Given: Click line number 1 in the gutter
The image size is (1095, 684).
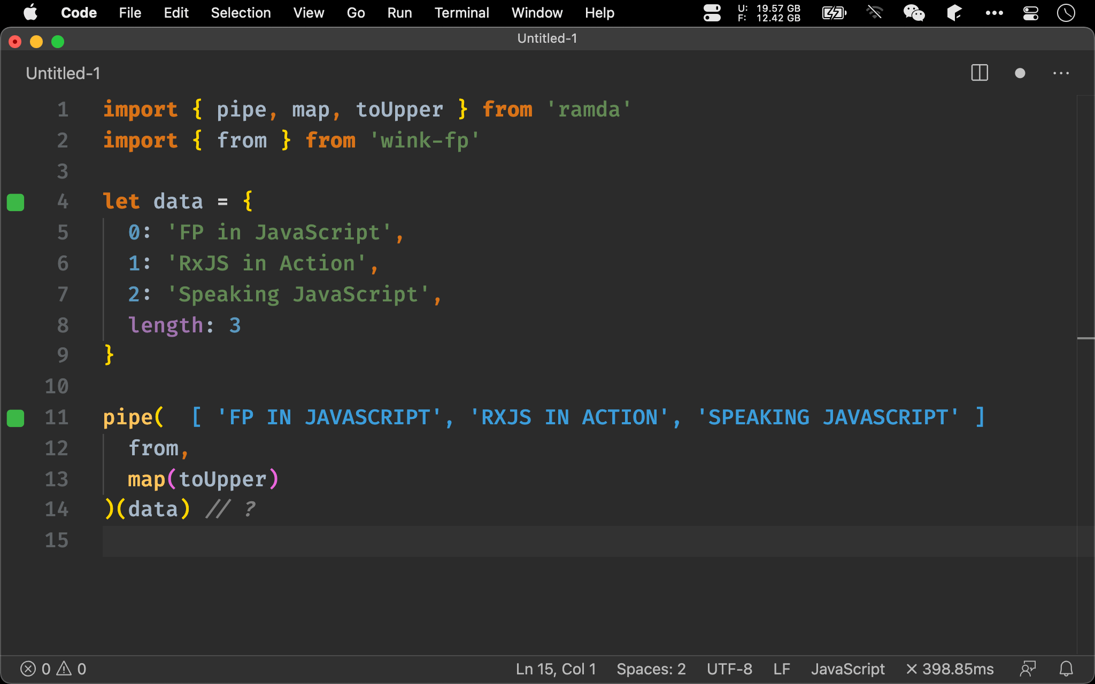Looking at the screenshot, I should point(63,110).
